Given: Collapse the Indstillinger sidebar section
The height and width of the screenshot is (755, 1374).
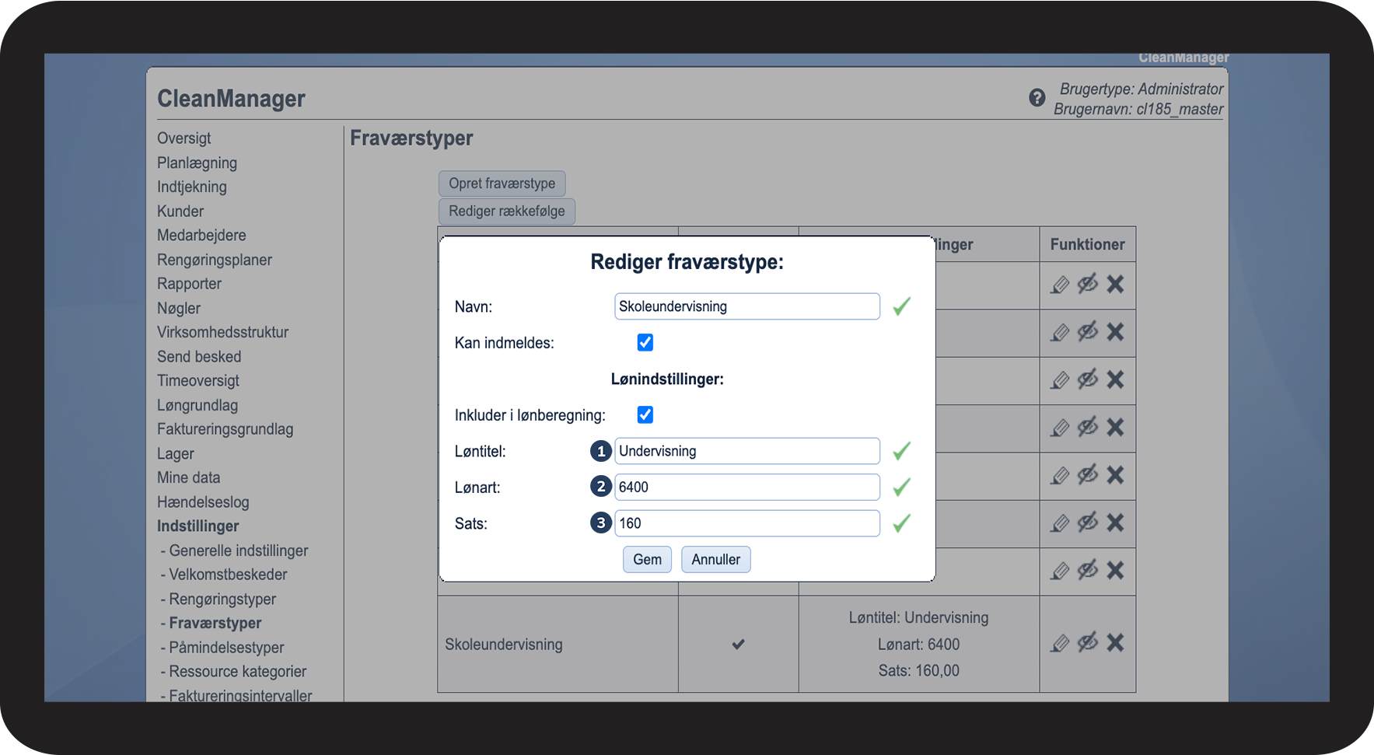Looking at the screenshot, I should tap(198, 526).
